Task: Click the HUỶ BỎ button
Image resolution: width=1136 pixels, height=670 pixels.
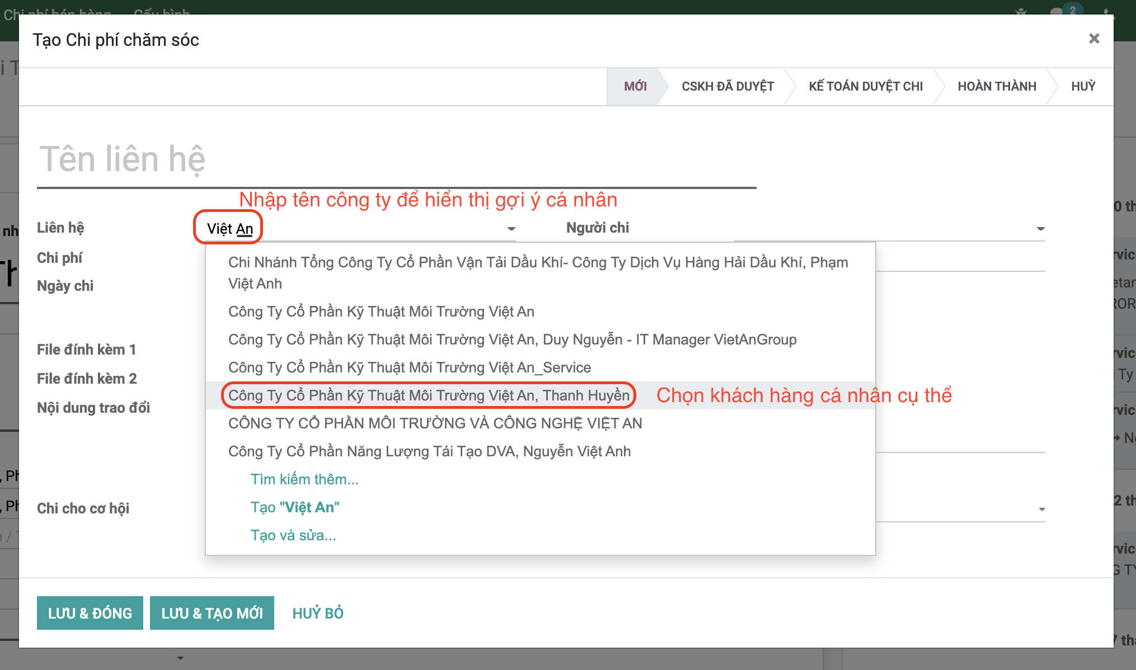Action: [x=317, y=613]
